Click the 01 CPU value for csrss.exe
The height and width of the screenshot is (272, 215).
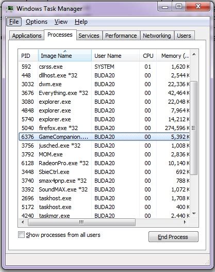[x=147, y=67]
